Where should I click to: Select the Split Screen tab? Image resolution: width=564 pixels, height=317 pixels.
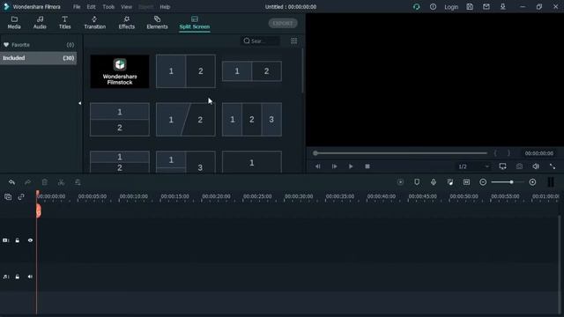[195, 23]
